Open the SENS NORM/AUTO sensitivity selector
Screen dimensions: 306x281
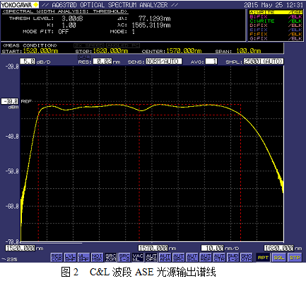[x=164, y=62]
